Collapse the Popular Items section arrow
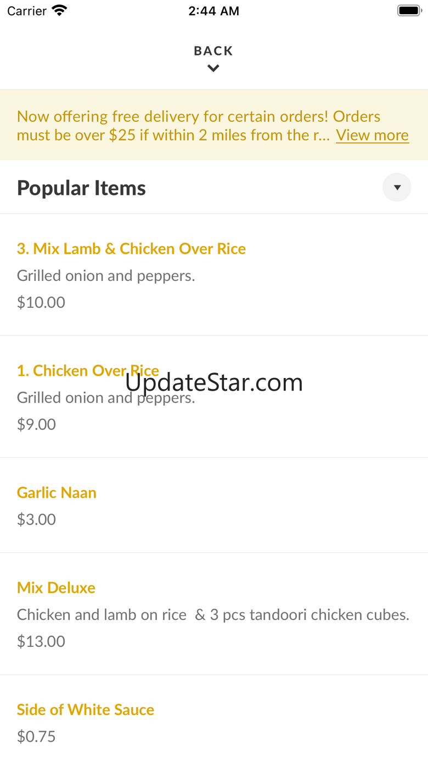Screen dimensions: 428x761 click(x=397, y=188)
